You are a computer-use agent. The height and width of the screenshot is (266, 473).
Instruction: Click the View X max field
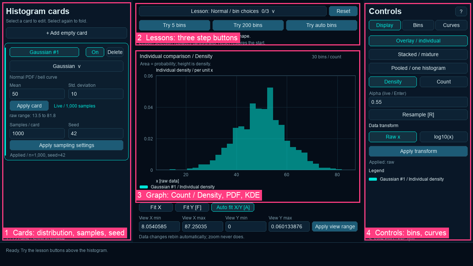pos(203,226)
